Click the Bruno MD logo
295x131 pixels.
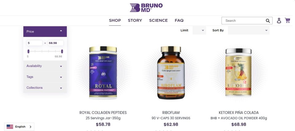click(x=146, y=8)
